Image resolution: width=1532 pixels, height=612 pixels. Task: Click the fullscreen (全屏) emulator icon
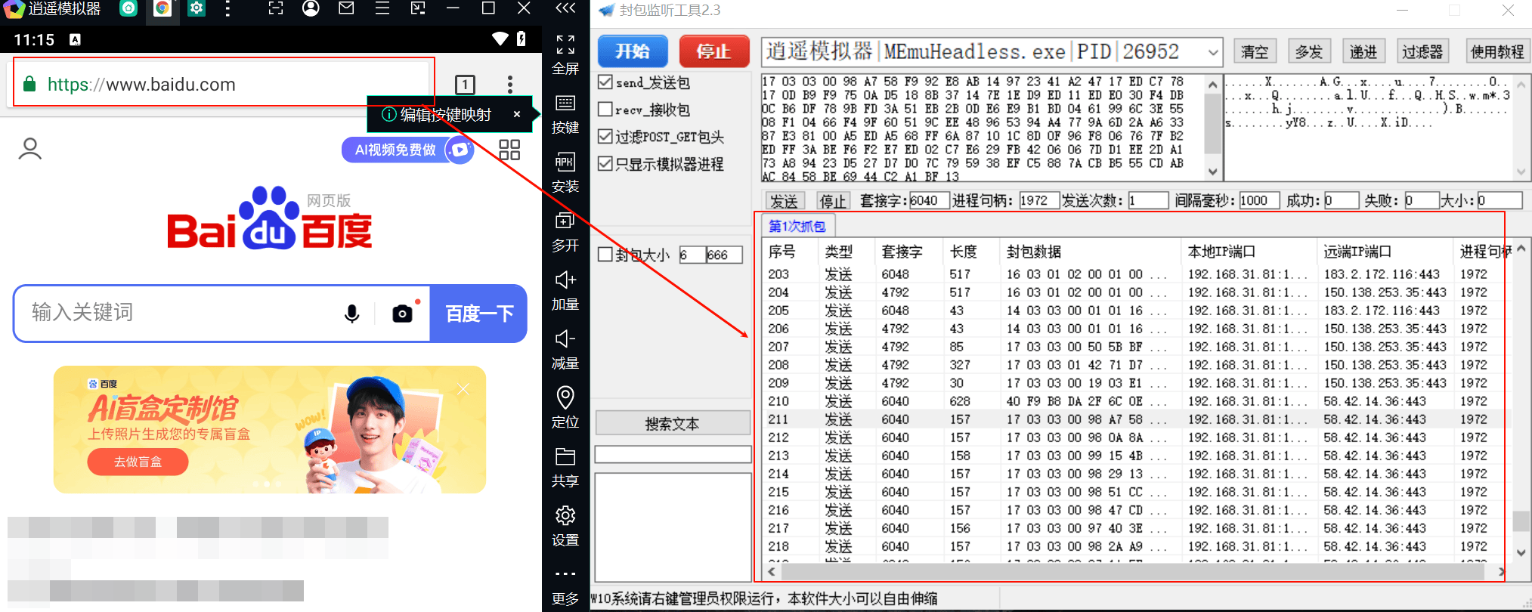point(565,54)
